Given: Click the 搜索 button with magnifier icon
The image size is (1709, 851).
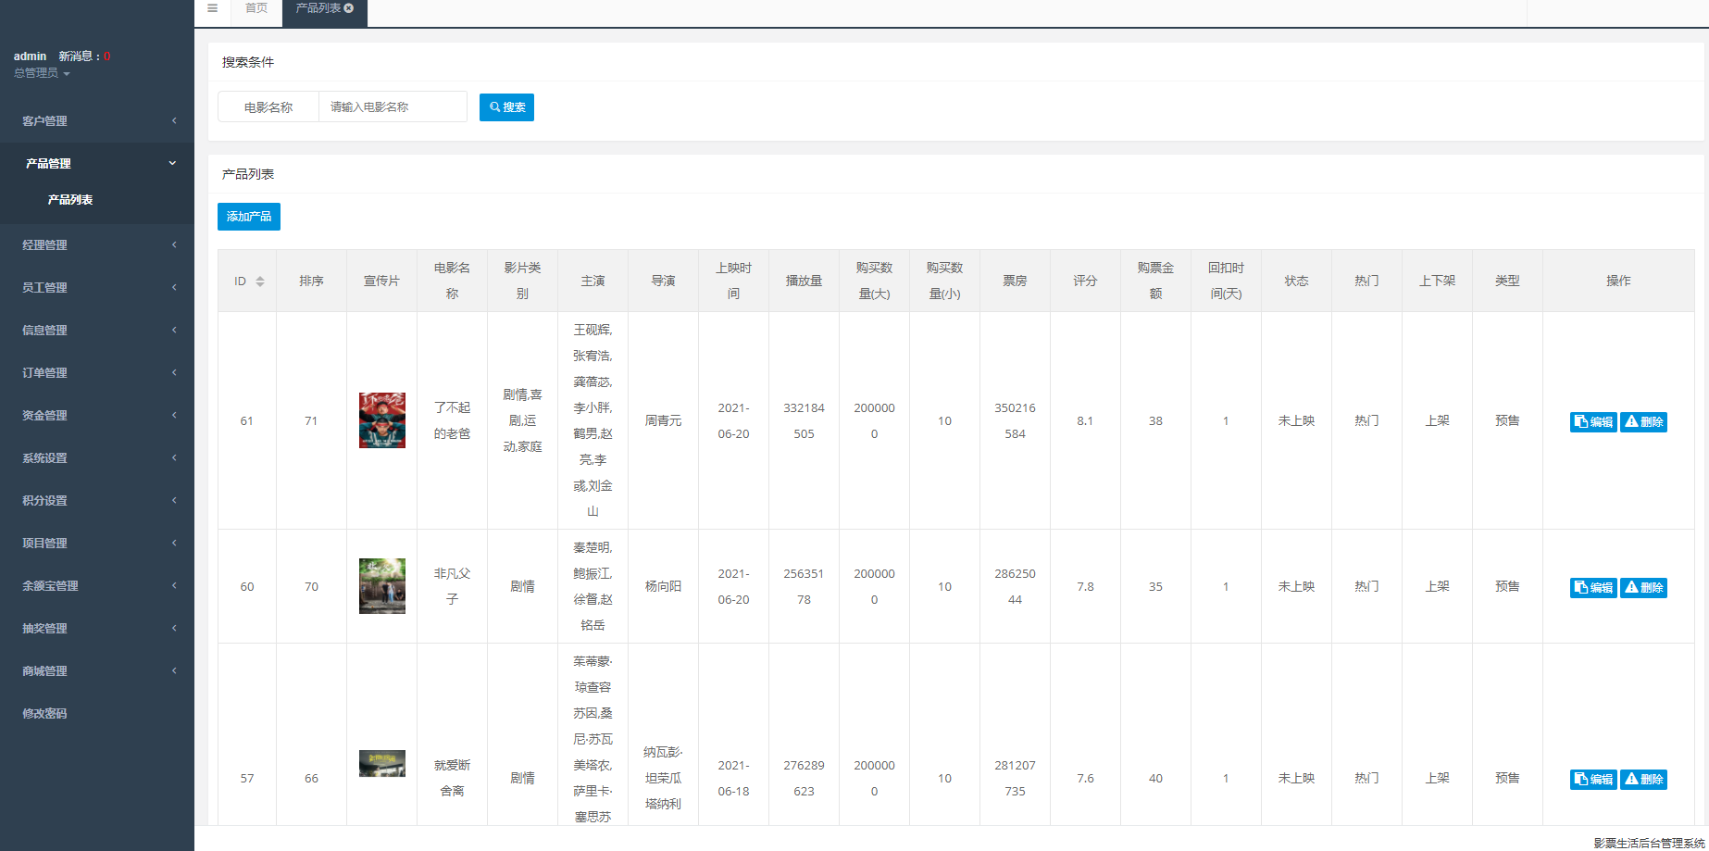Looking at the screenshot, I should 506,107.
